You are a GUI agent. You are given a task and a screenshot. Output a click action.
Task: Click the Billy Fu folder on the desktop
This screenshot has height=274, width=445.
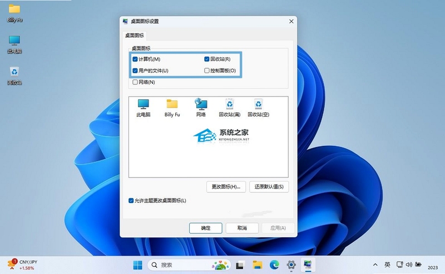coord(14,13)
